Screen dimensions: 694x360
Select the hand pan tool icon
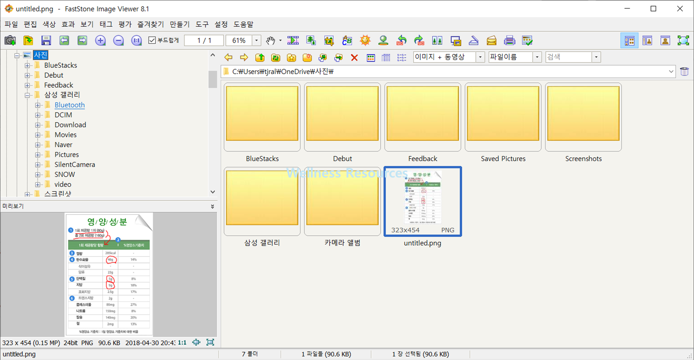(x=271, y=40)
